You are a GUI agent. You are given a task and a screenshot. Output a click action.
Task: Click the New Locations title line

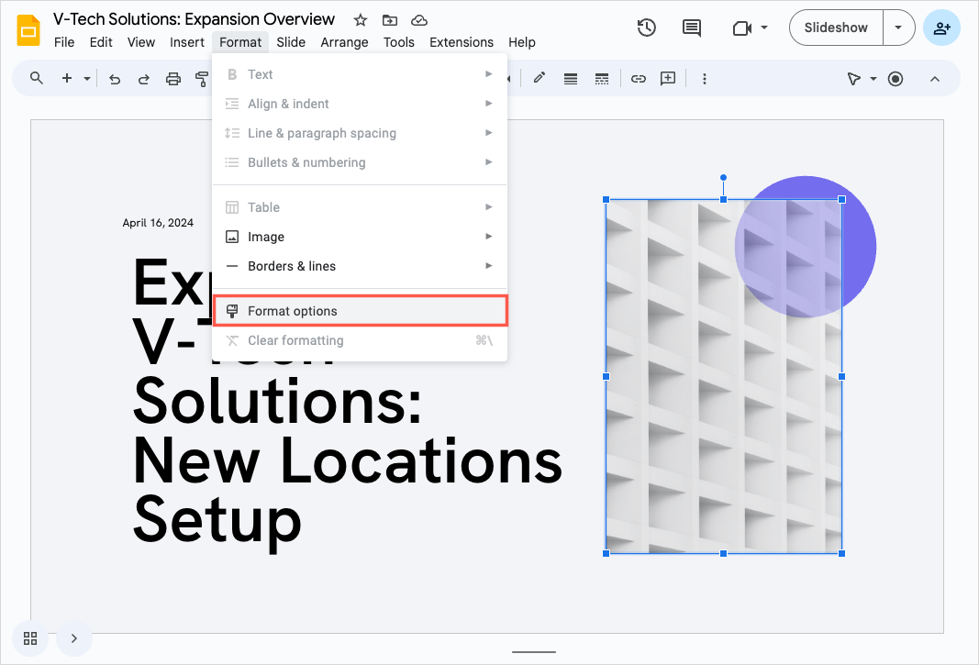point(348,460)
